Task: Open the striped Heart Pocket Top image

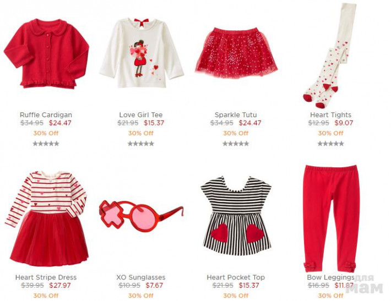Action: point(236,216)
